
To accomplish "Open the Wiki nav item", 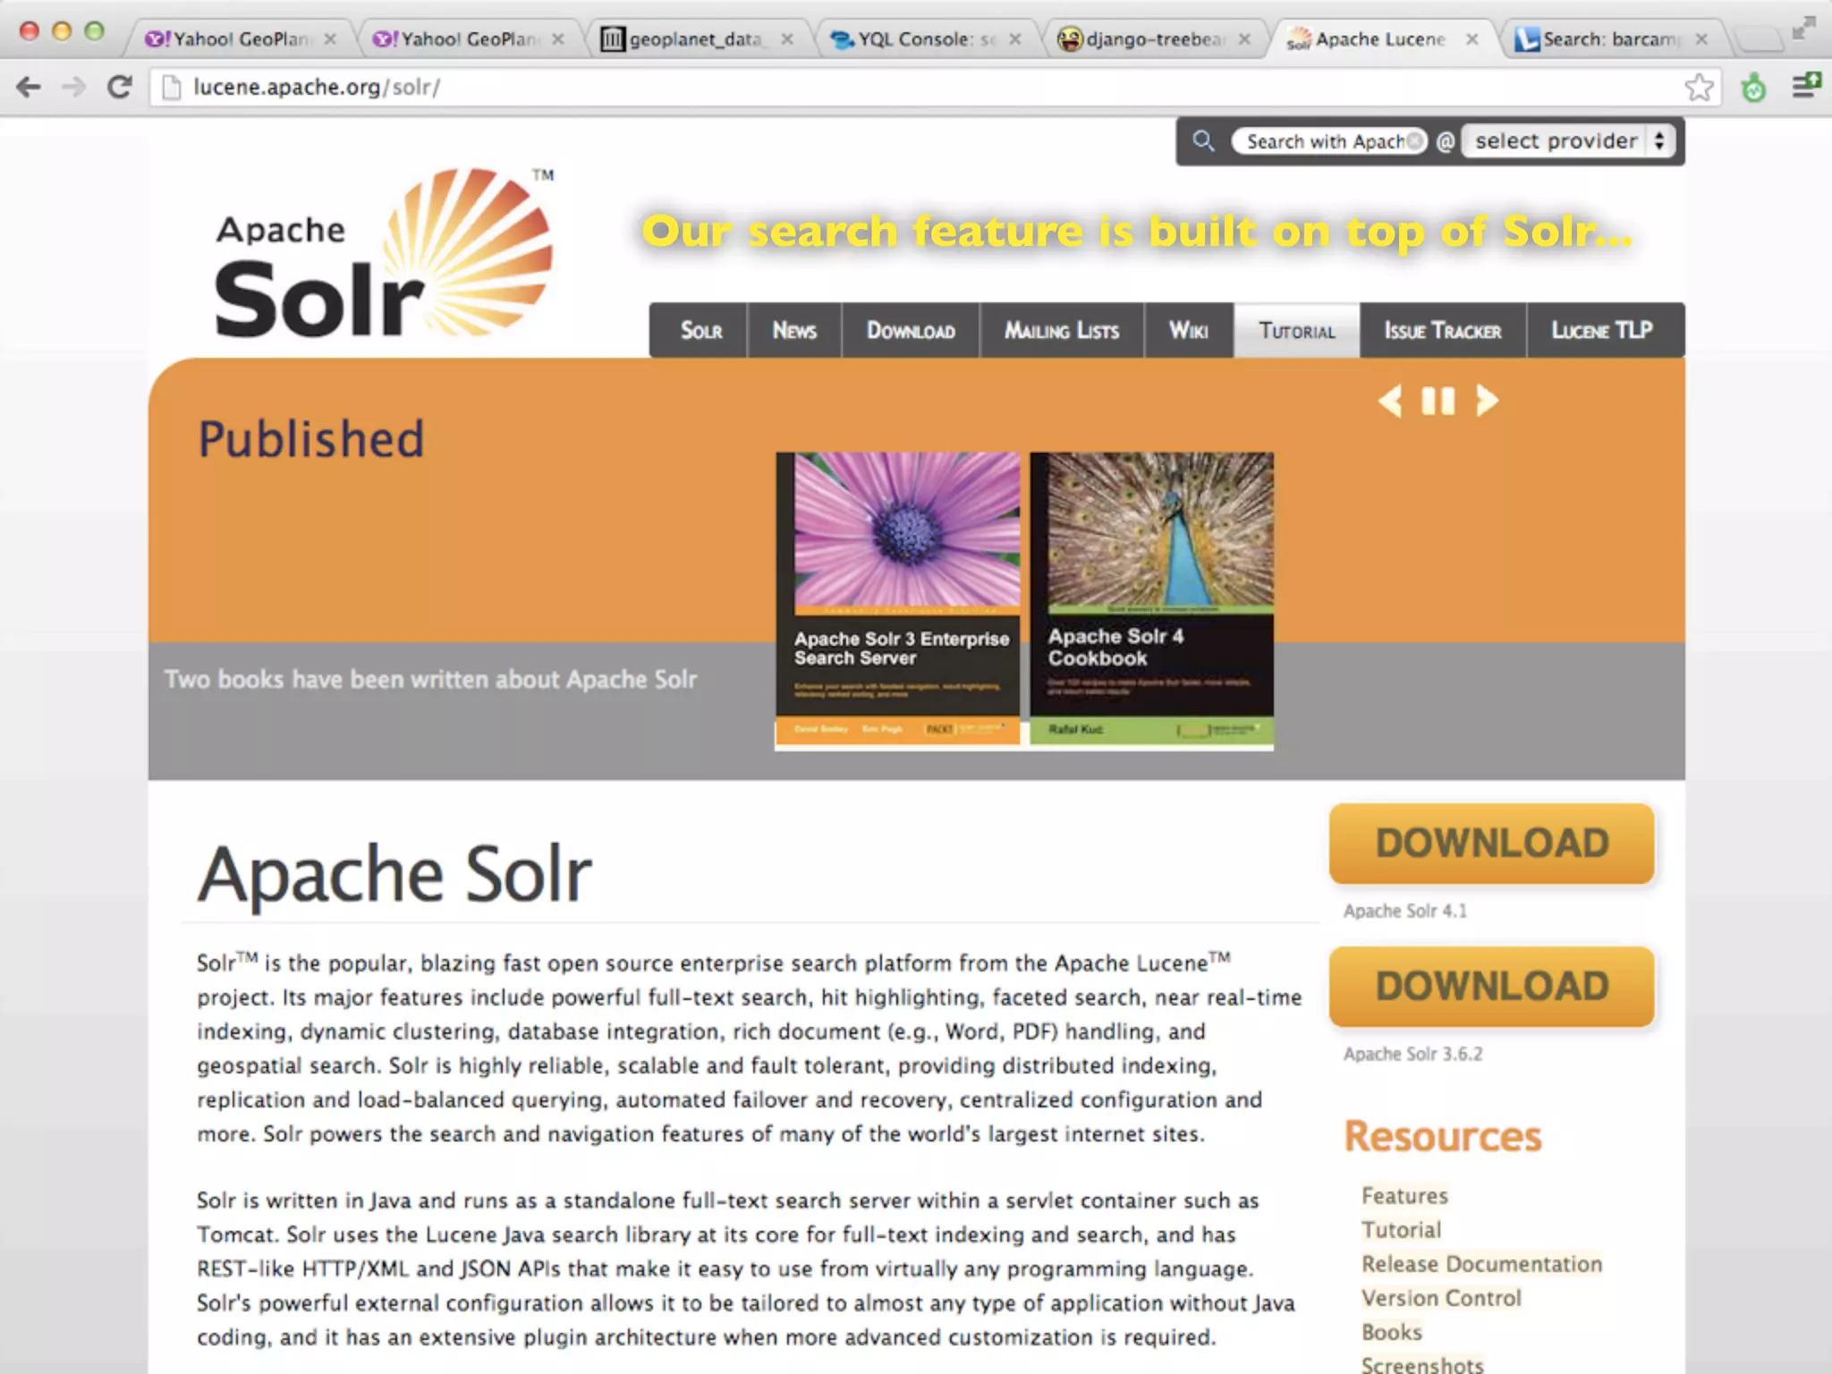I will pos(1189,330).
